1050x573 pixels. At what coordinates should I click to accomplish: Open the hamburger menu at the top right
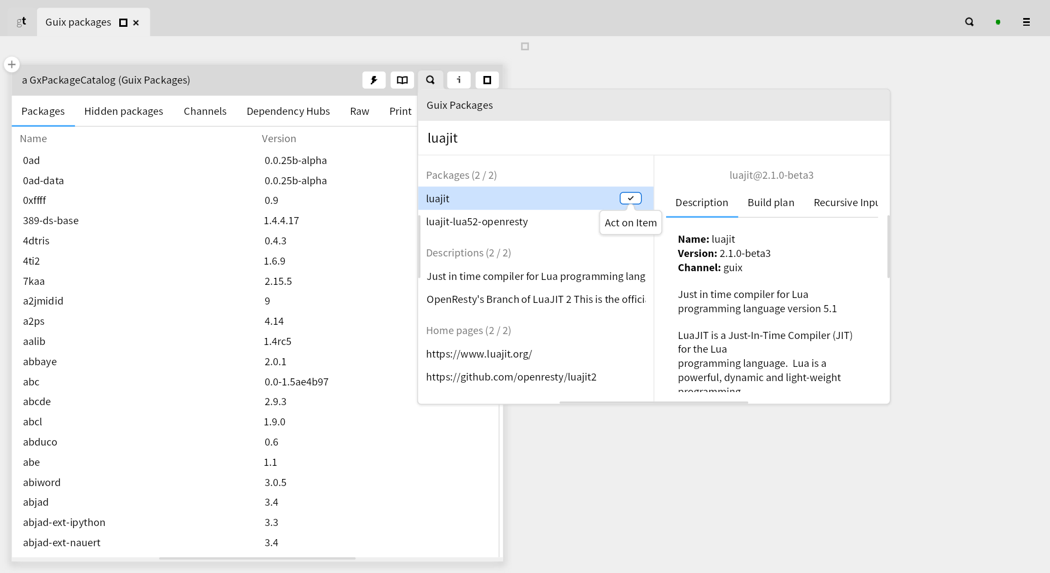pyautogui.click(x=1026, y=22)
